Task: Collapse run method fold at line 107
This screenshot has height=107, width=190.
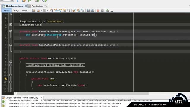Action: [11, 82]
